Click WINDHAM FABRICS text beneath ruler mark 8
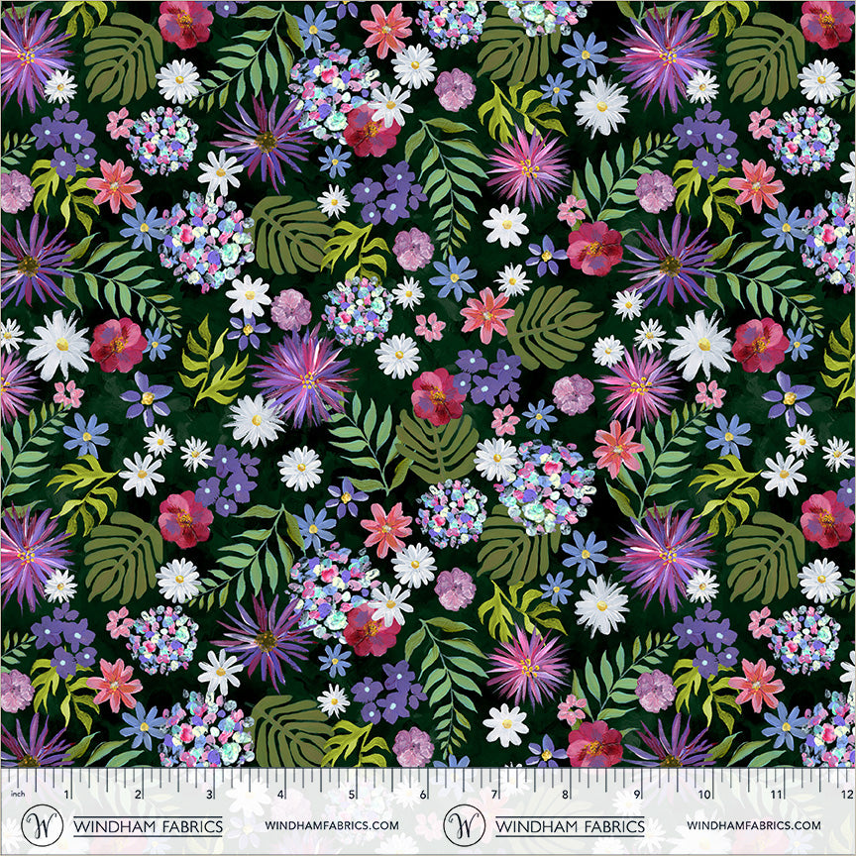Viewport: 856px width, 856px height. (570, 826)
